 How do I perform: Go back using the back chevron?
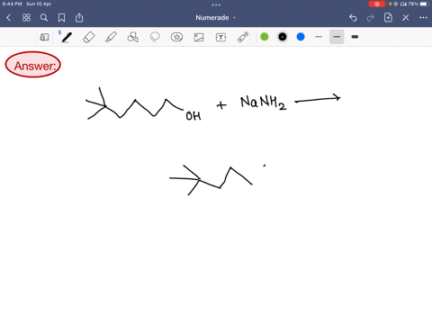(x=8, y=18)
